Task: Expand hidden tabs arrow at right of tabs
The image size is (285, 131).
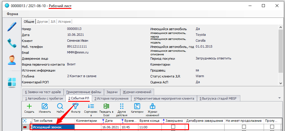Action: [x=279, y=98]
